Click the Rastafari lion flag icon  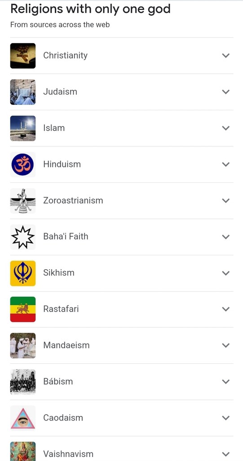(x=23, y=309)
